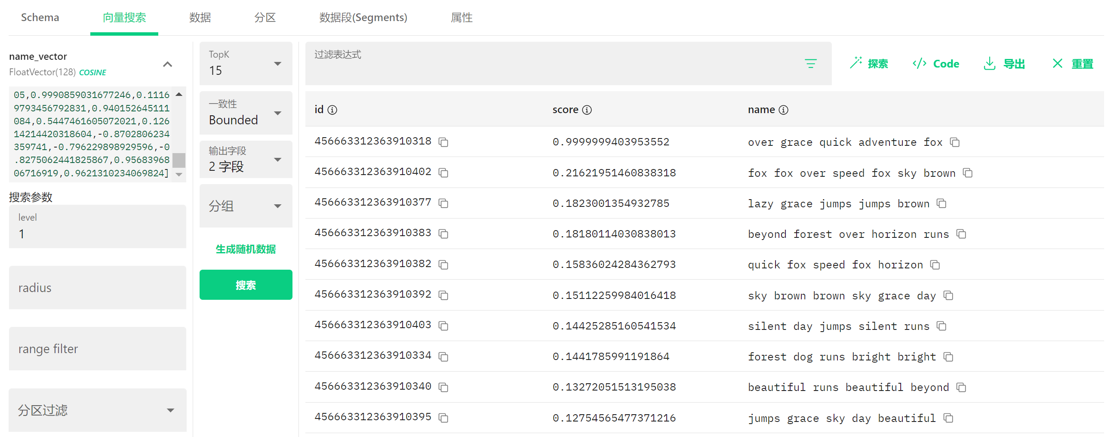This screenshot has height=437, width=1114.
Task: Collapse the name_vector section chevron
Action: coord(167,65)
